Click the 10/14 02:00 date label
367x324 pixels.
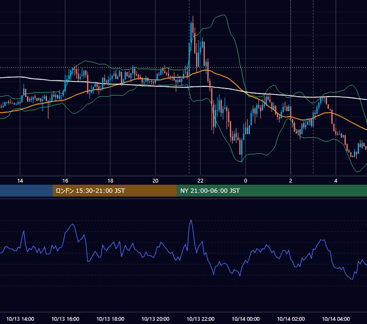(291, 319)
